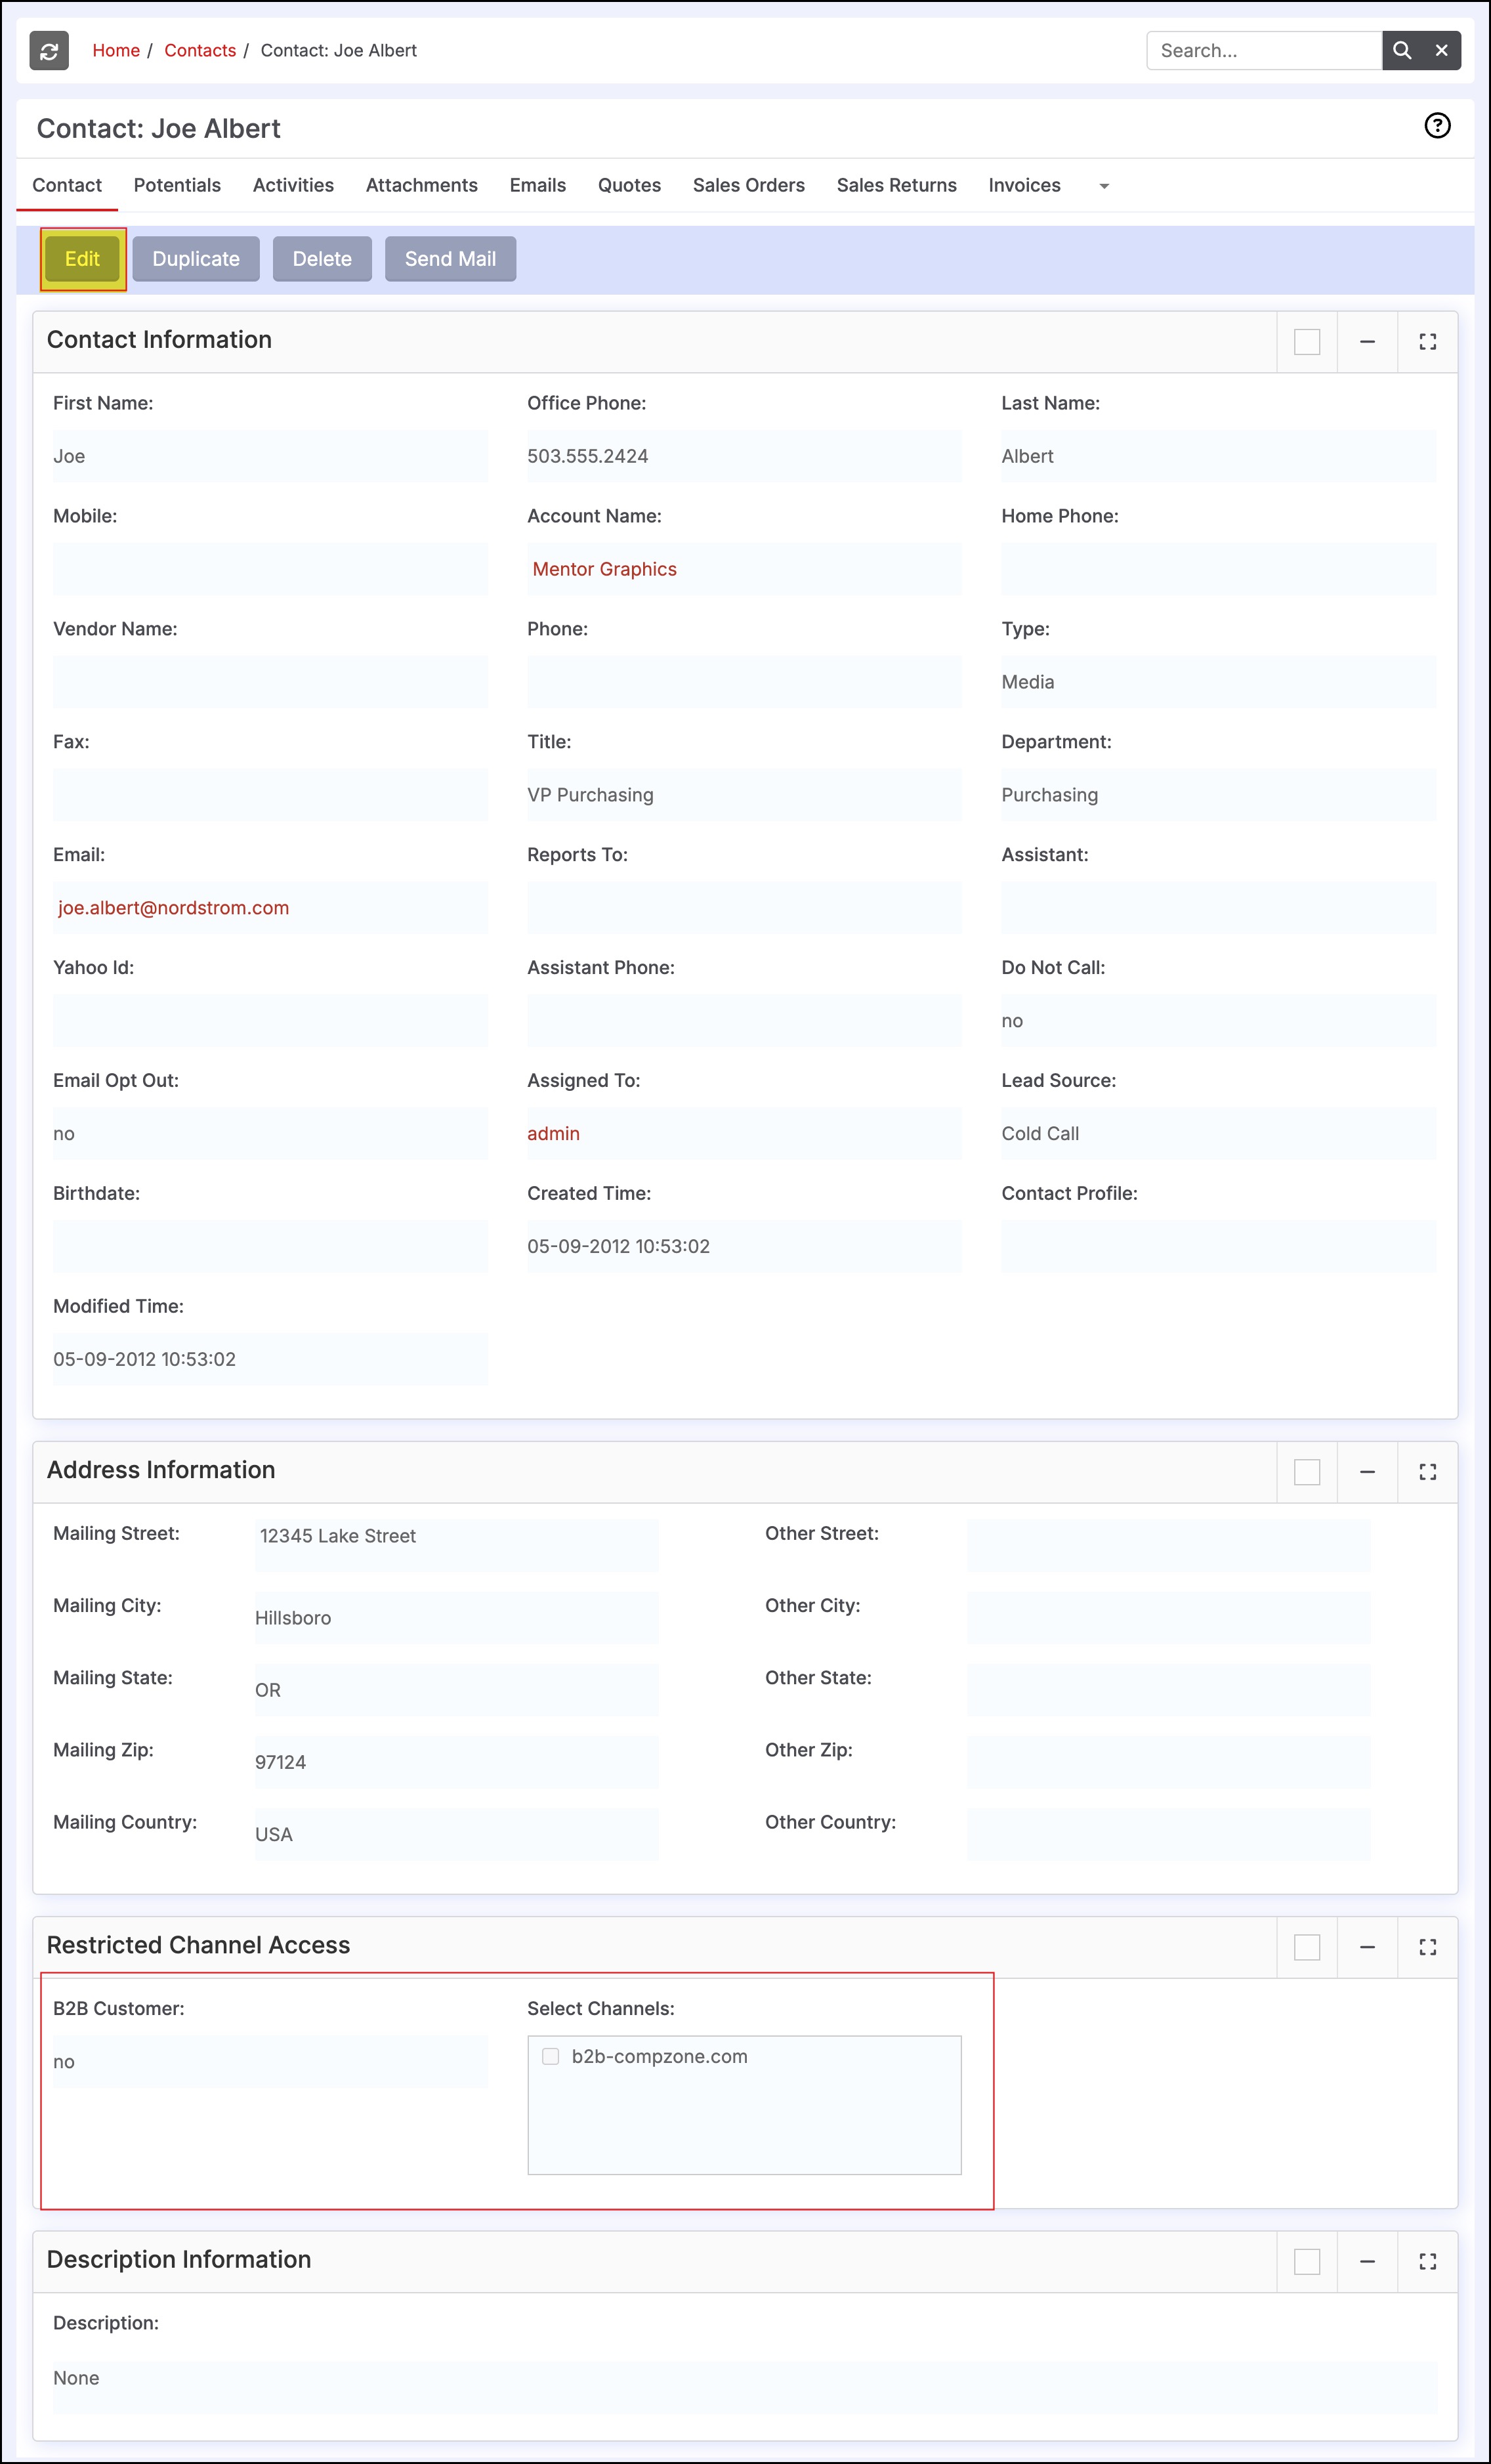Click the Modified Time value
The width and height of the screenshot is (1491, 2464).
[x=144, y=1360]
